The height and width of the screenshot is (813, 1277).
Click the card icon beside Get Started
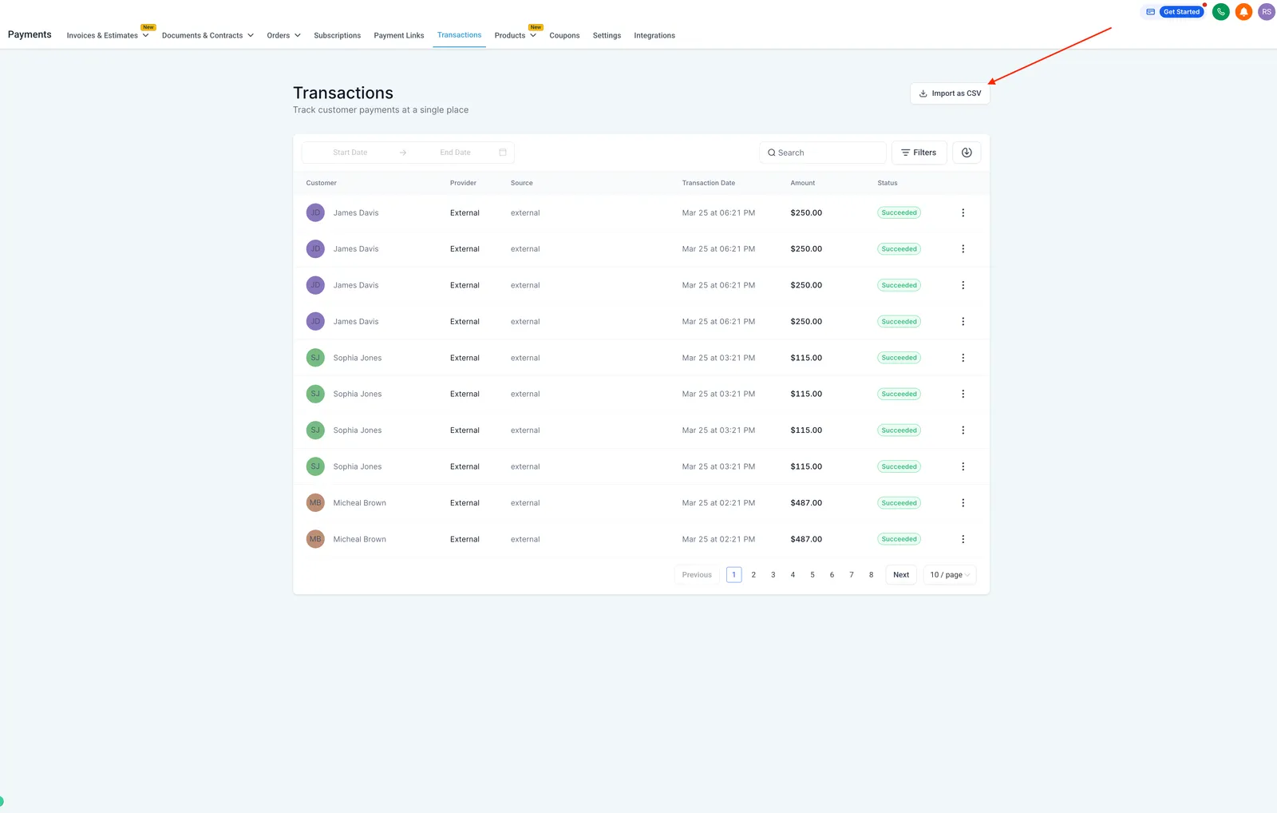click(x=1150, y=12)
